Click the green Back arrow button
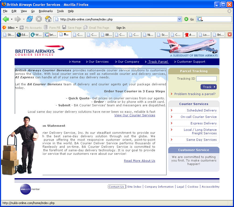 click(x=6, y=19)
